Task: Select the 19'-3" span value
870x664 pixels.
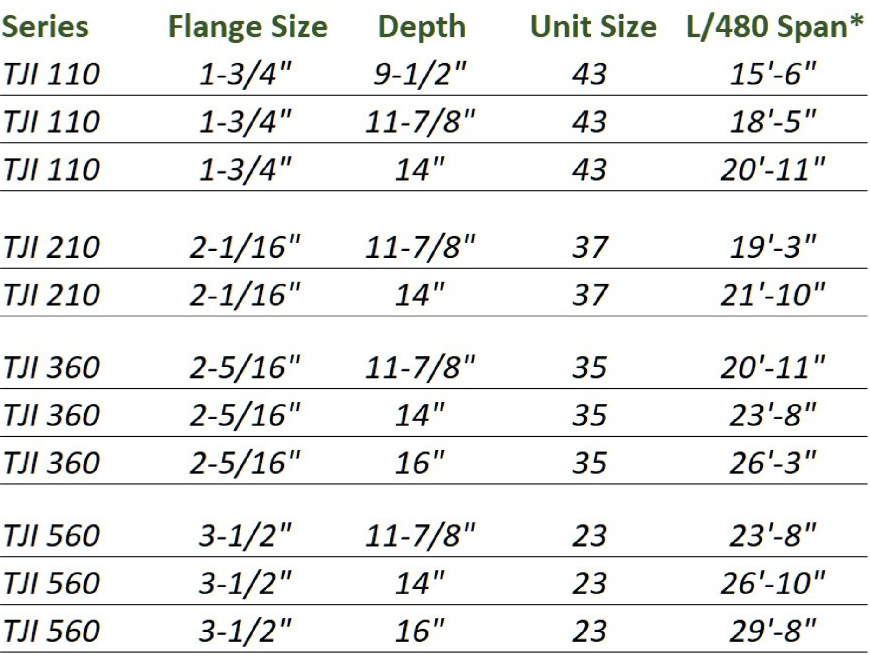Action: (x=773, y=246)
